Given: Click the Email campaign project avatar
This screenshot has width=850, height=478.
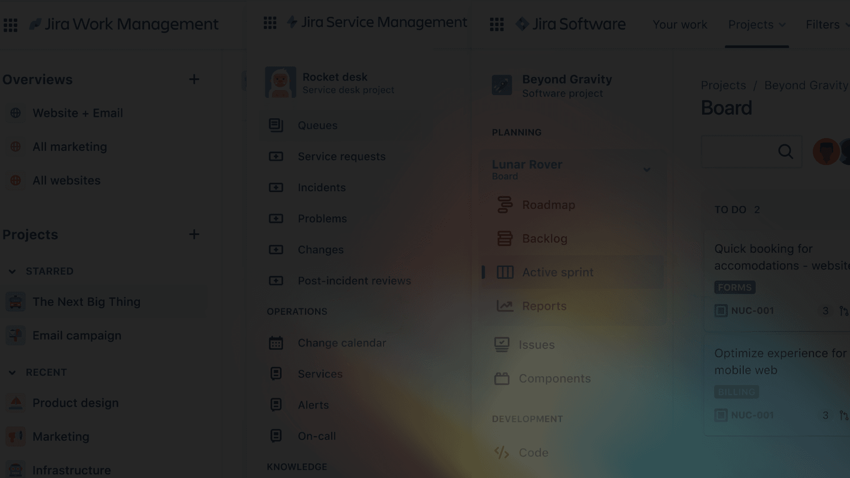Looking at the screenshot, I should click(x=15, y=335).
